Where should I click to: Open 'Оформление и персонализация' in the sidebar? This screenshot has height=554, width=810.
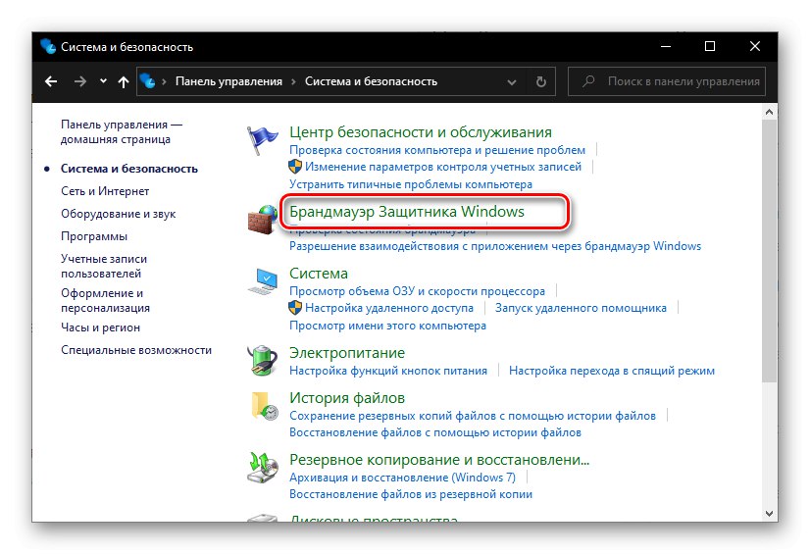coord(105,300)
